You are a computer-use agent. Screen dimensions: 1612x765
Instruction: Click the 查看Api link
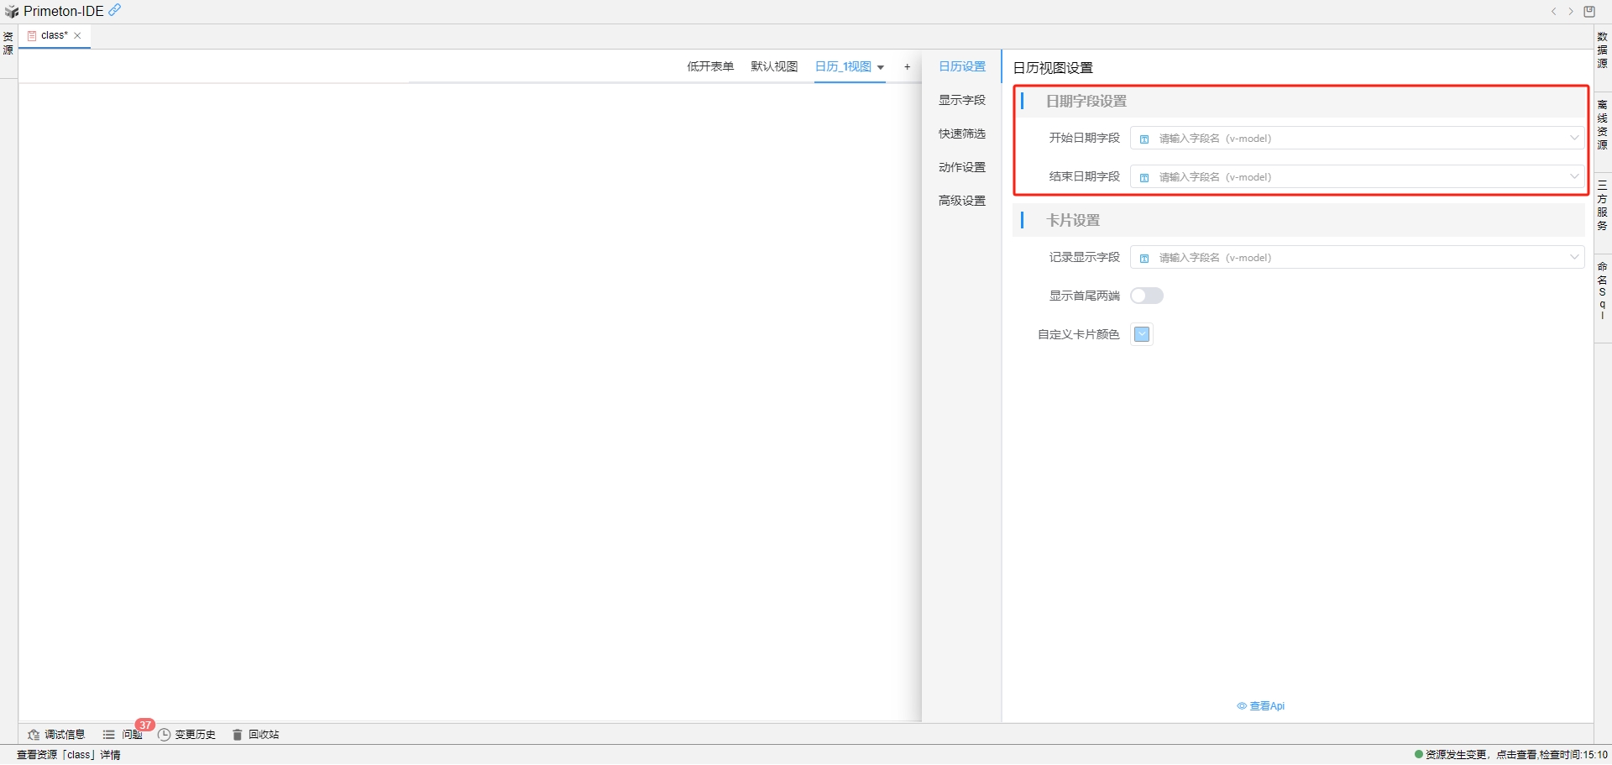pyautogui.click(x=1261, y=706)
